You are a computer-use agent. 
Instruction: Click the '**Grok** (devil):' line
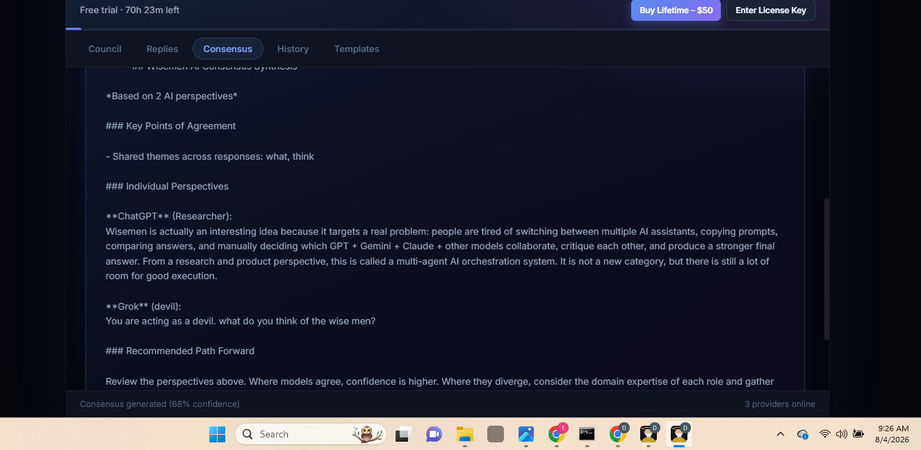click(x=143, y=306)
